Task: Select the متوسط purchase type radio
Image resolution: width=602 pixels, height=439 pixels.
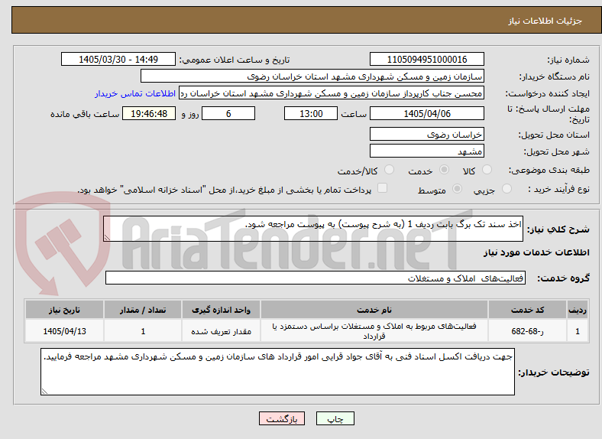Action: coord(457,189)
